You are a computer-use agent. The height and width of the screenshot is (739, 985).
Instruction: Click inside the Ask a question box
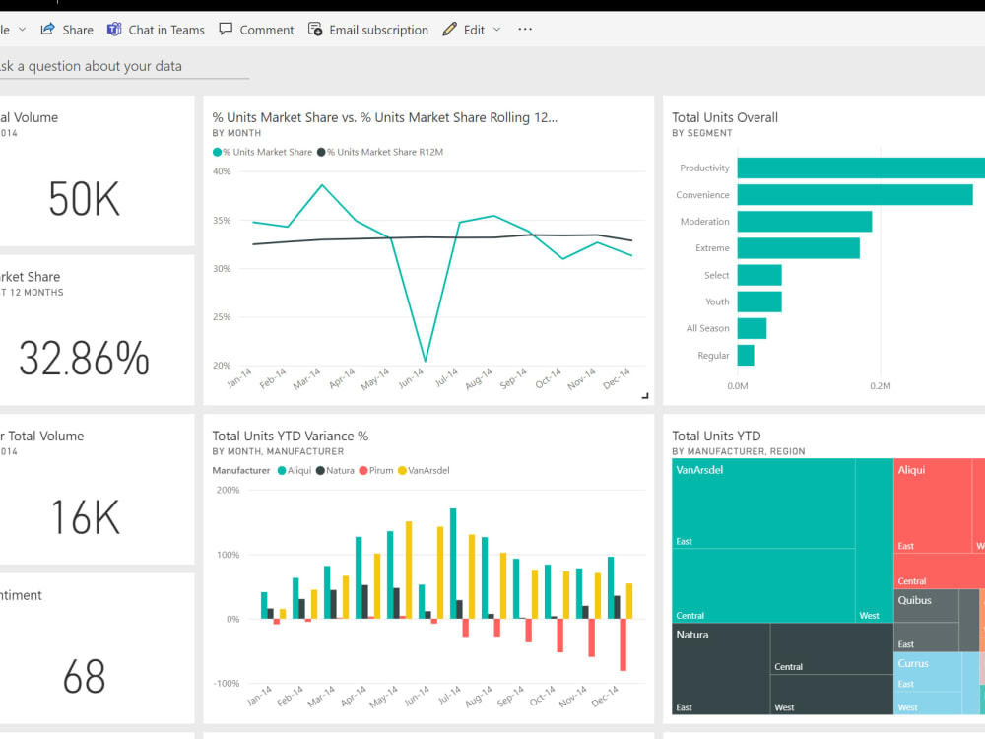118,66
